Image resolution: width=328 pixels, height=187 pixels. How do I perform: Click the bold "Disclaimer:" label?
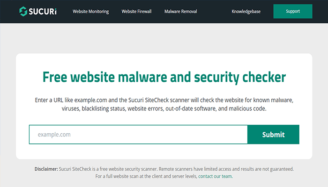click(46, 169)
